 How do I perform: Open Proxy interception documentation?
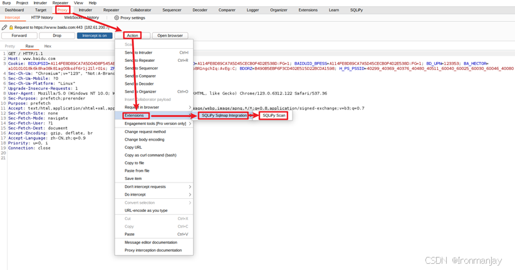tap(153, 251)
